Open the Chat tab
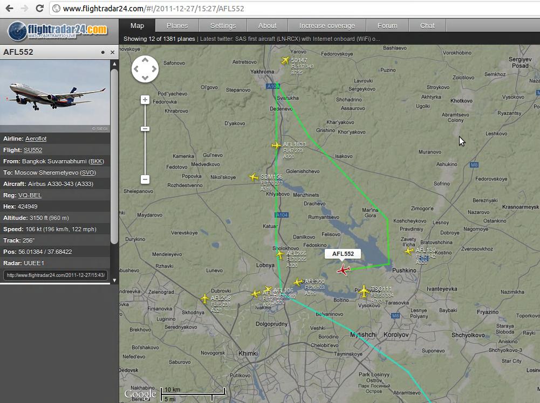Viewport: 540px width, 403px height. click(x=427, y=26)
